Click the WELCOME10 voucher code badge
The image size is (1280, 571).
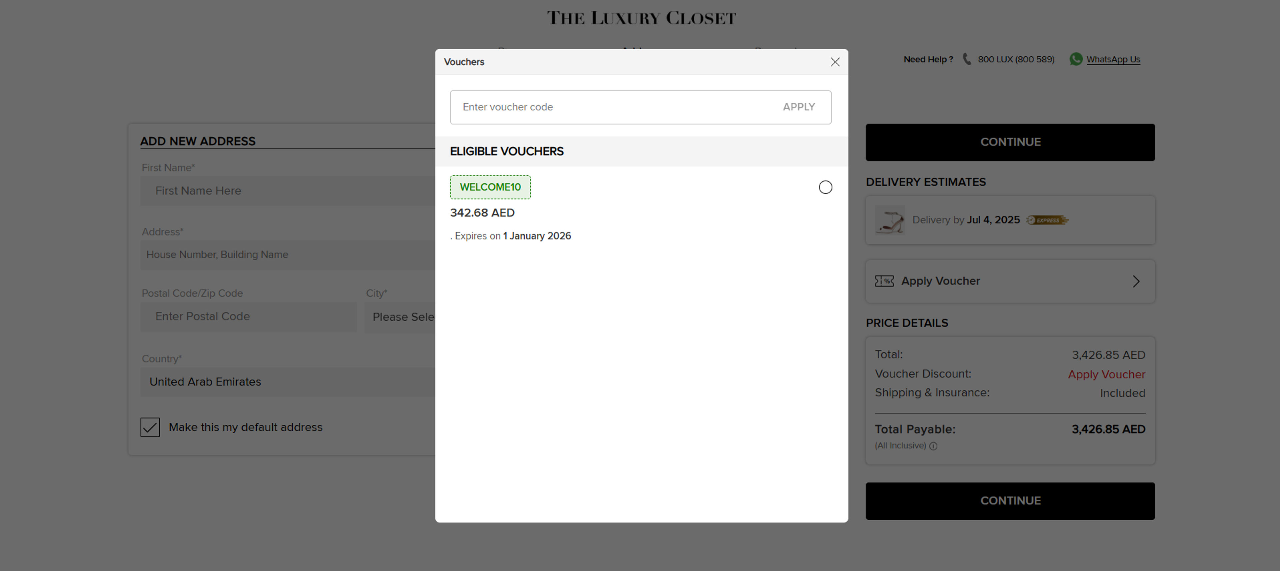[490, 187]
